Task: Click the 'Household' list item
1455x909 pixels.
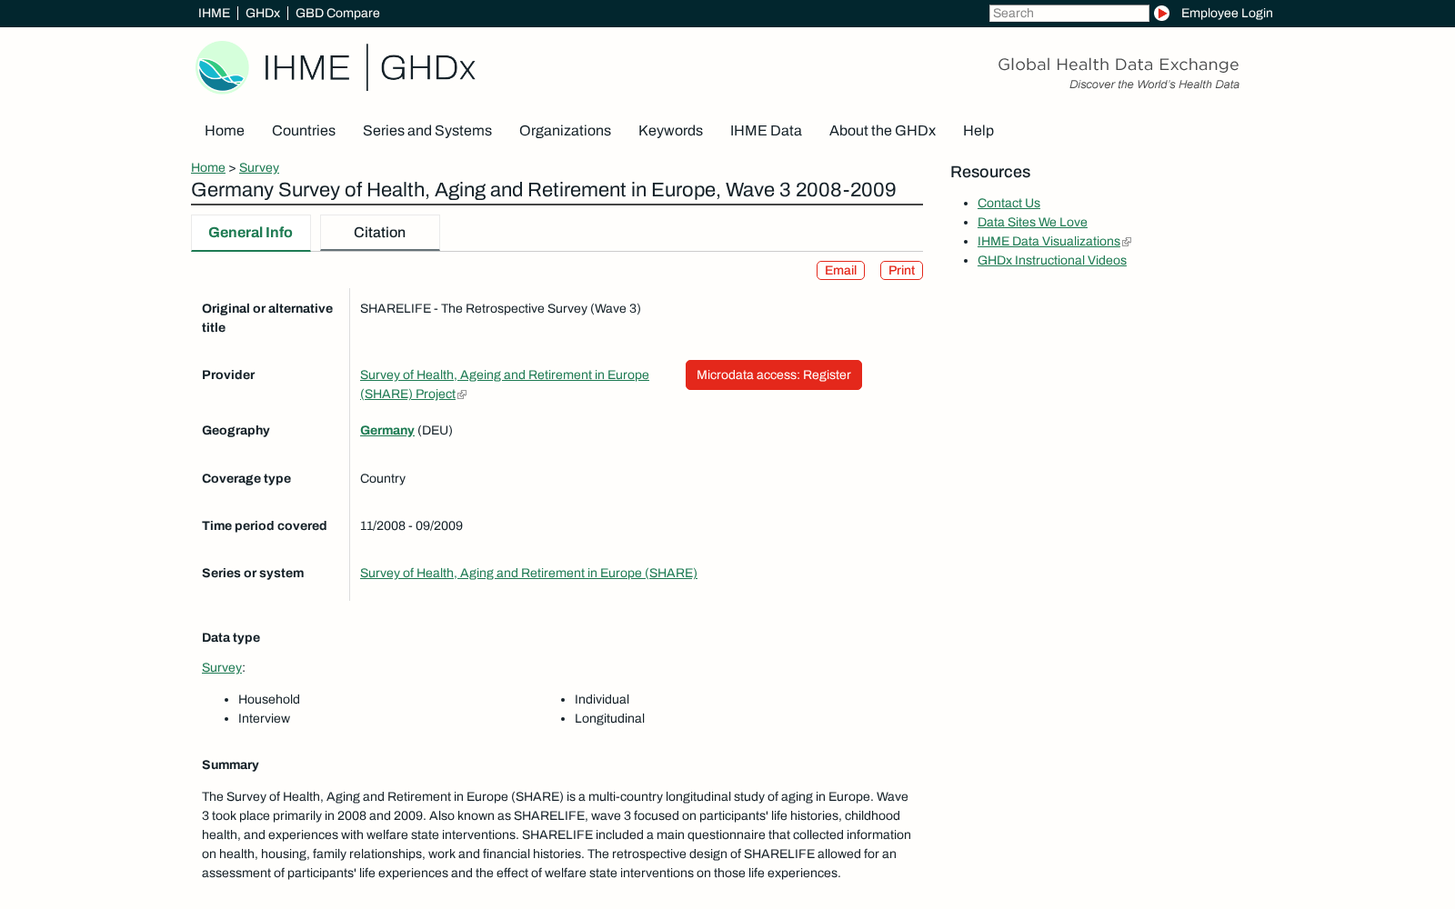Action: [269, 699]
